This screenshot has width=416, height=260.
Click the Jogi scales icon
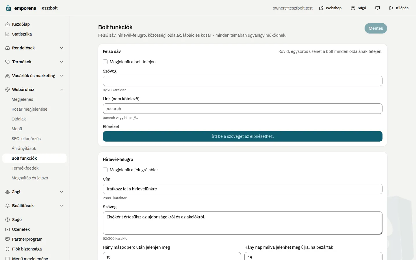point(8,192)
